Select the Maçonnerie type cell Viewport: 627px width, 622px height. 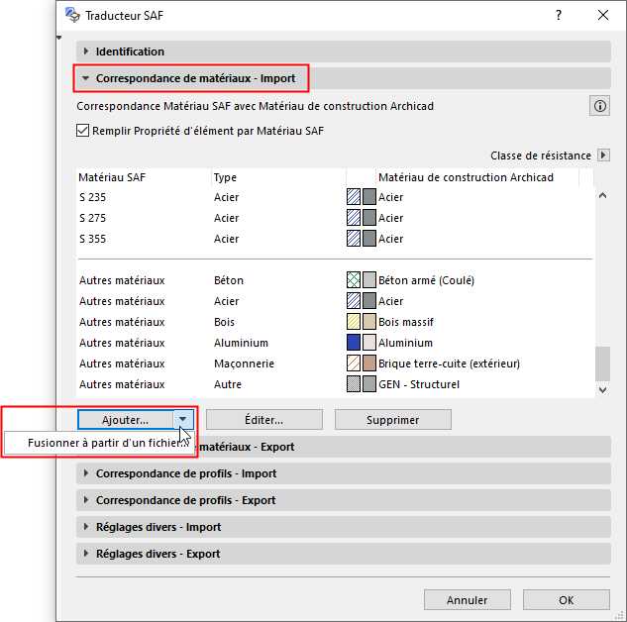pos(244,363)
